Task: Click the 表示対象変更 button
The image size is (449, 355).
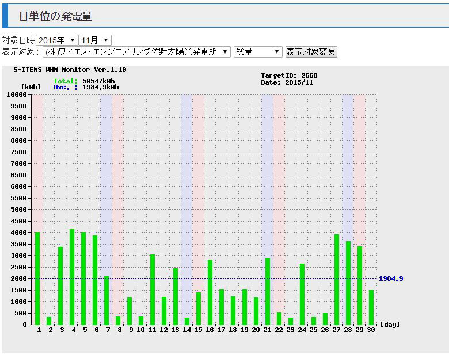Action: coord(311,52)
